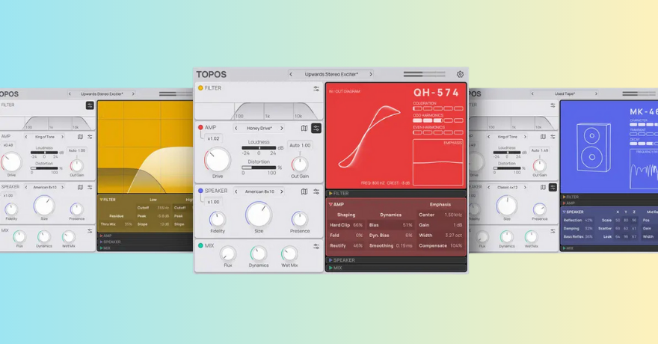Click x1.00 speaker multiplier field in center window
This screenshot has height=344, width=658.
tap(213, 202)
